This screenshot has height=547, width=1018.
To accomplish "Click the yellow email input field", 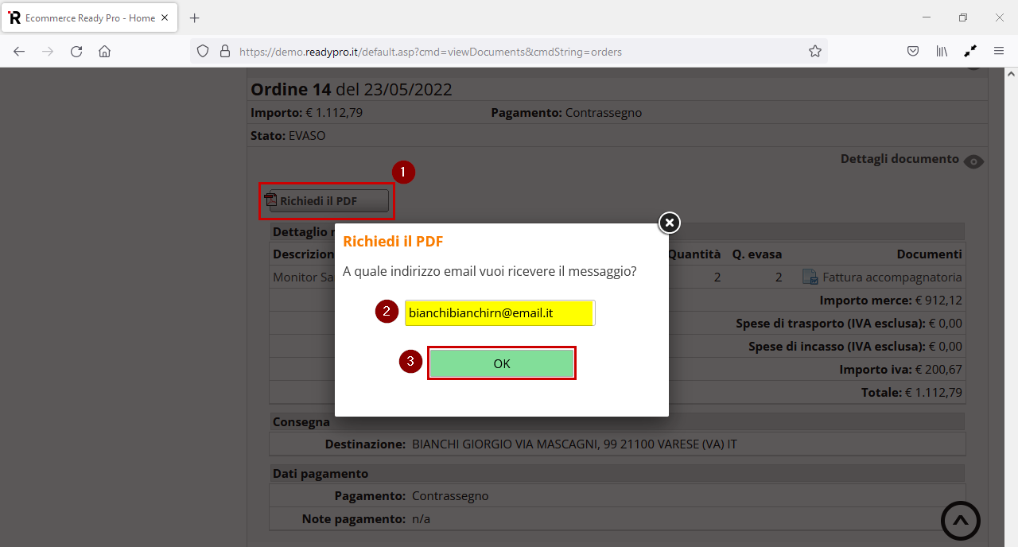I will [499, 313].
